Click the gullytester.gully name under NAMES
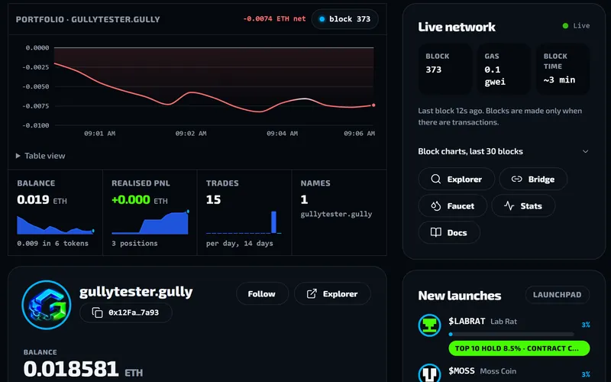 [336, 214]
